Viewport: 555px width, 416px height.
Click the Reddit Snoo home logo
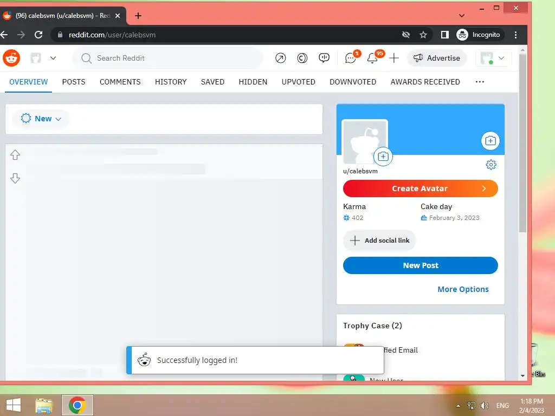[11, 58]
